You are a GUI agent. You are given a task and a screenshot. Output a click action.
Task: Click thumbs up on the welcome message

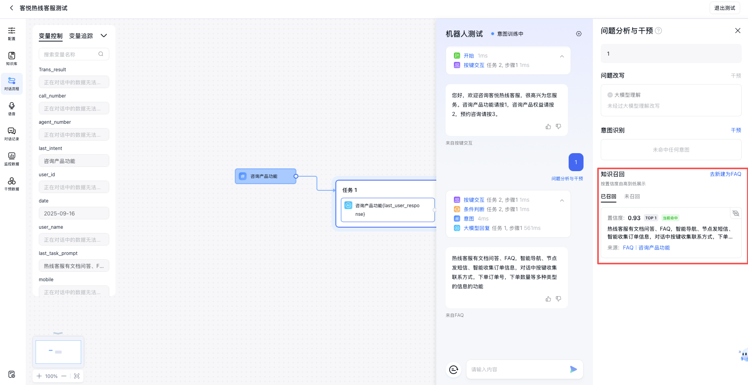click(x=548, y=127)
